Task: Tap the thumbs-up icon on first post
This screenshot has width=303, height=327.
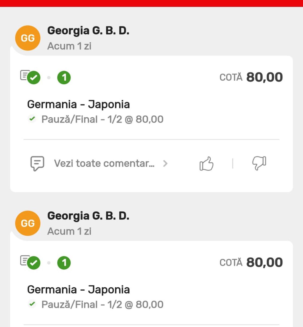Action: [x=207, y=164]
